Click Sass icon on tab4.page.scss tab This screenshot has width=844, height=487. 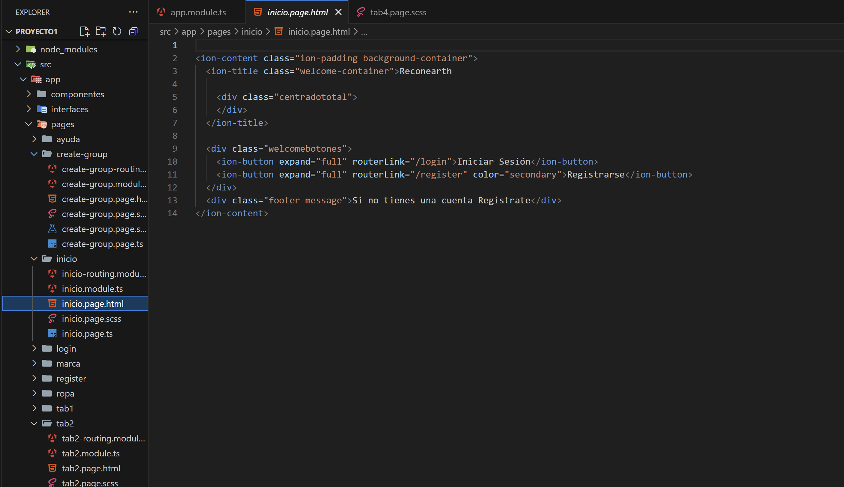(361, 12)
